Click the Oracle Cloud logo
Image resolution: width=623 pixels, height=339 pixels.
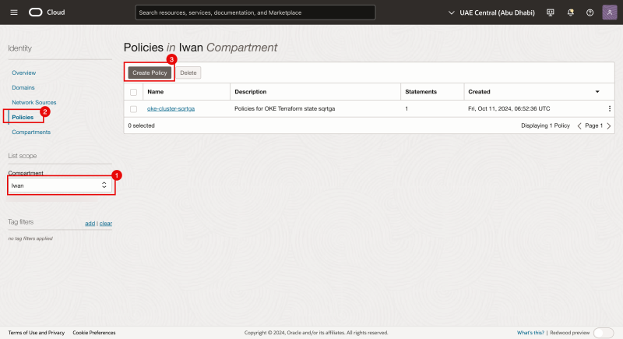point(47,12)
